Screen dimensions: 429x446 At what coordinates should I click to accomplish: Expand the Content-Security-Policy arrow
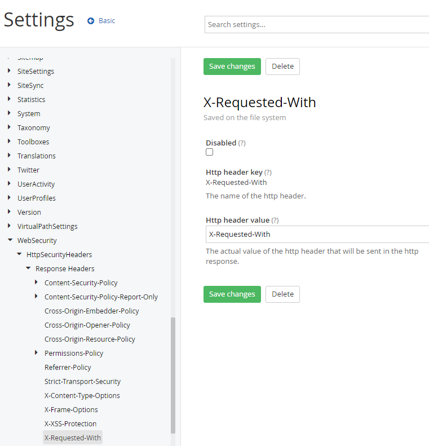coord(36,282)
